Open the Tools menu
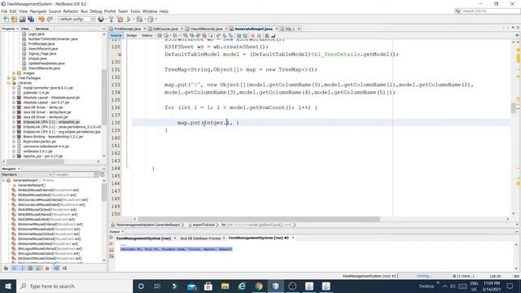521x293 pixels. pyautogui.click(x=135, y=11)
